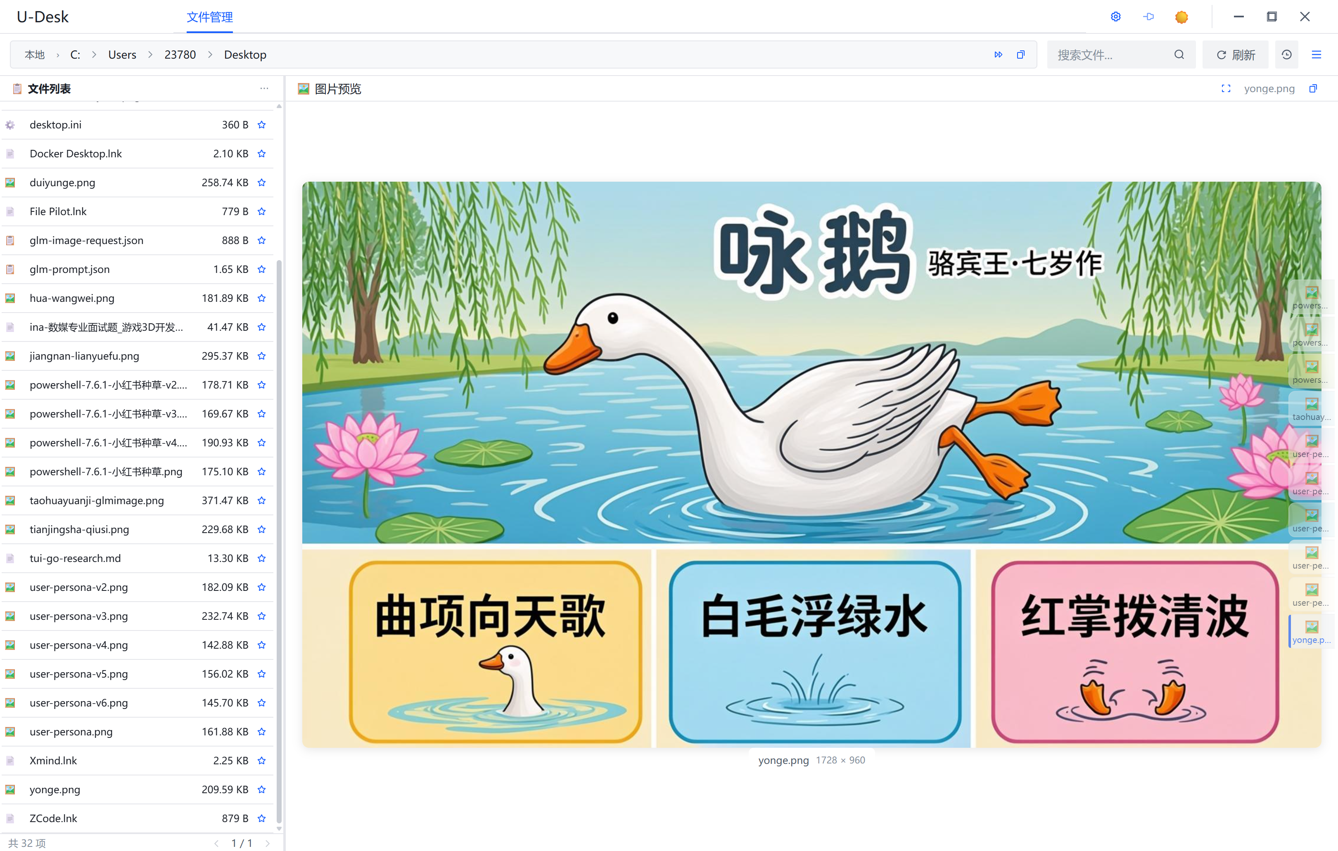Toggle fullscreen preview icon

point(1226,88)
